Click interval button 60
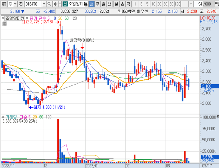Viewport: 219px width, 168px height. (x=171, y=4)
